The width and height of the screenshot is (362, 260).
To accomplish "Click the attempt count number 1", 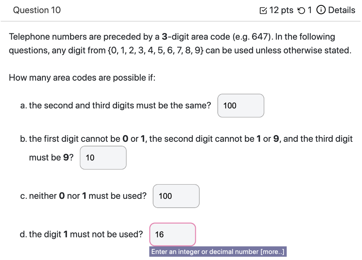I will tap(310, 10).
